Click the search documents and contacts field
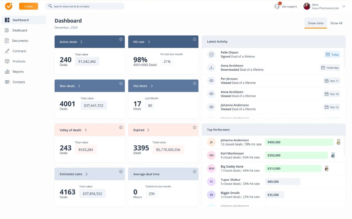This screenshot has width=352, height=219. click(85, 6)
